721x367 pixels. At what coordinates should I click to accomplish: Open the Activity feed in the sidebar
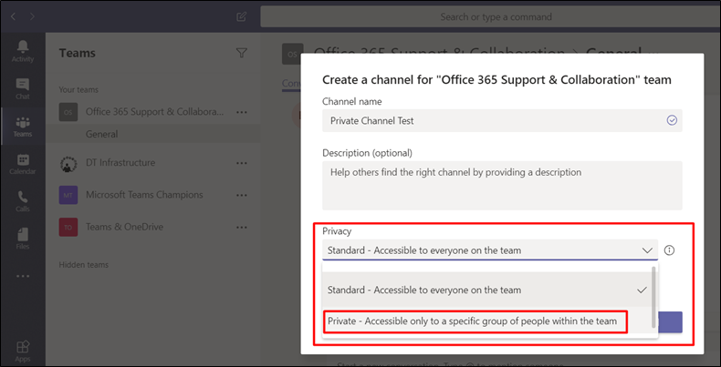tap(23, 51)
